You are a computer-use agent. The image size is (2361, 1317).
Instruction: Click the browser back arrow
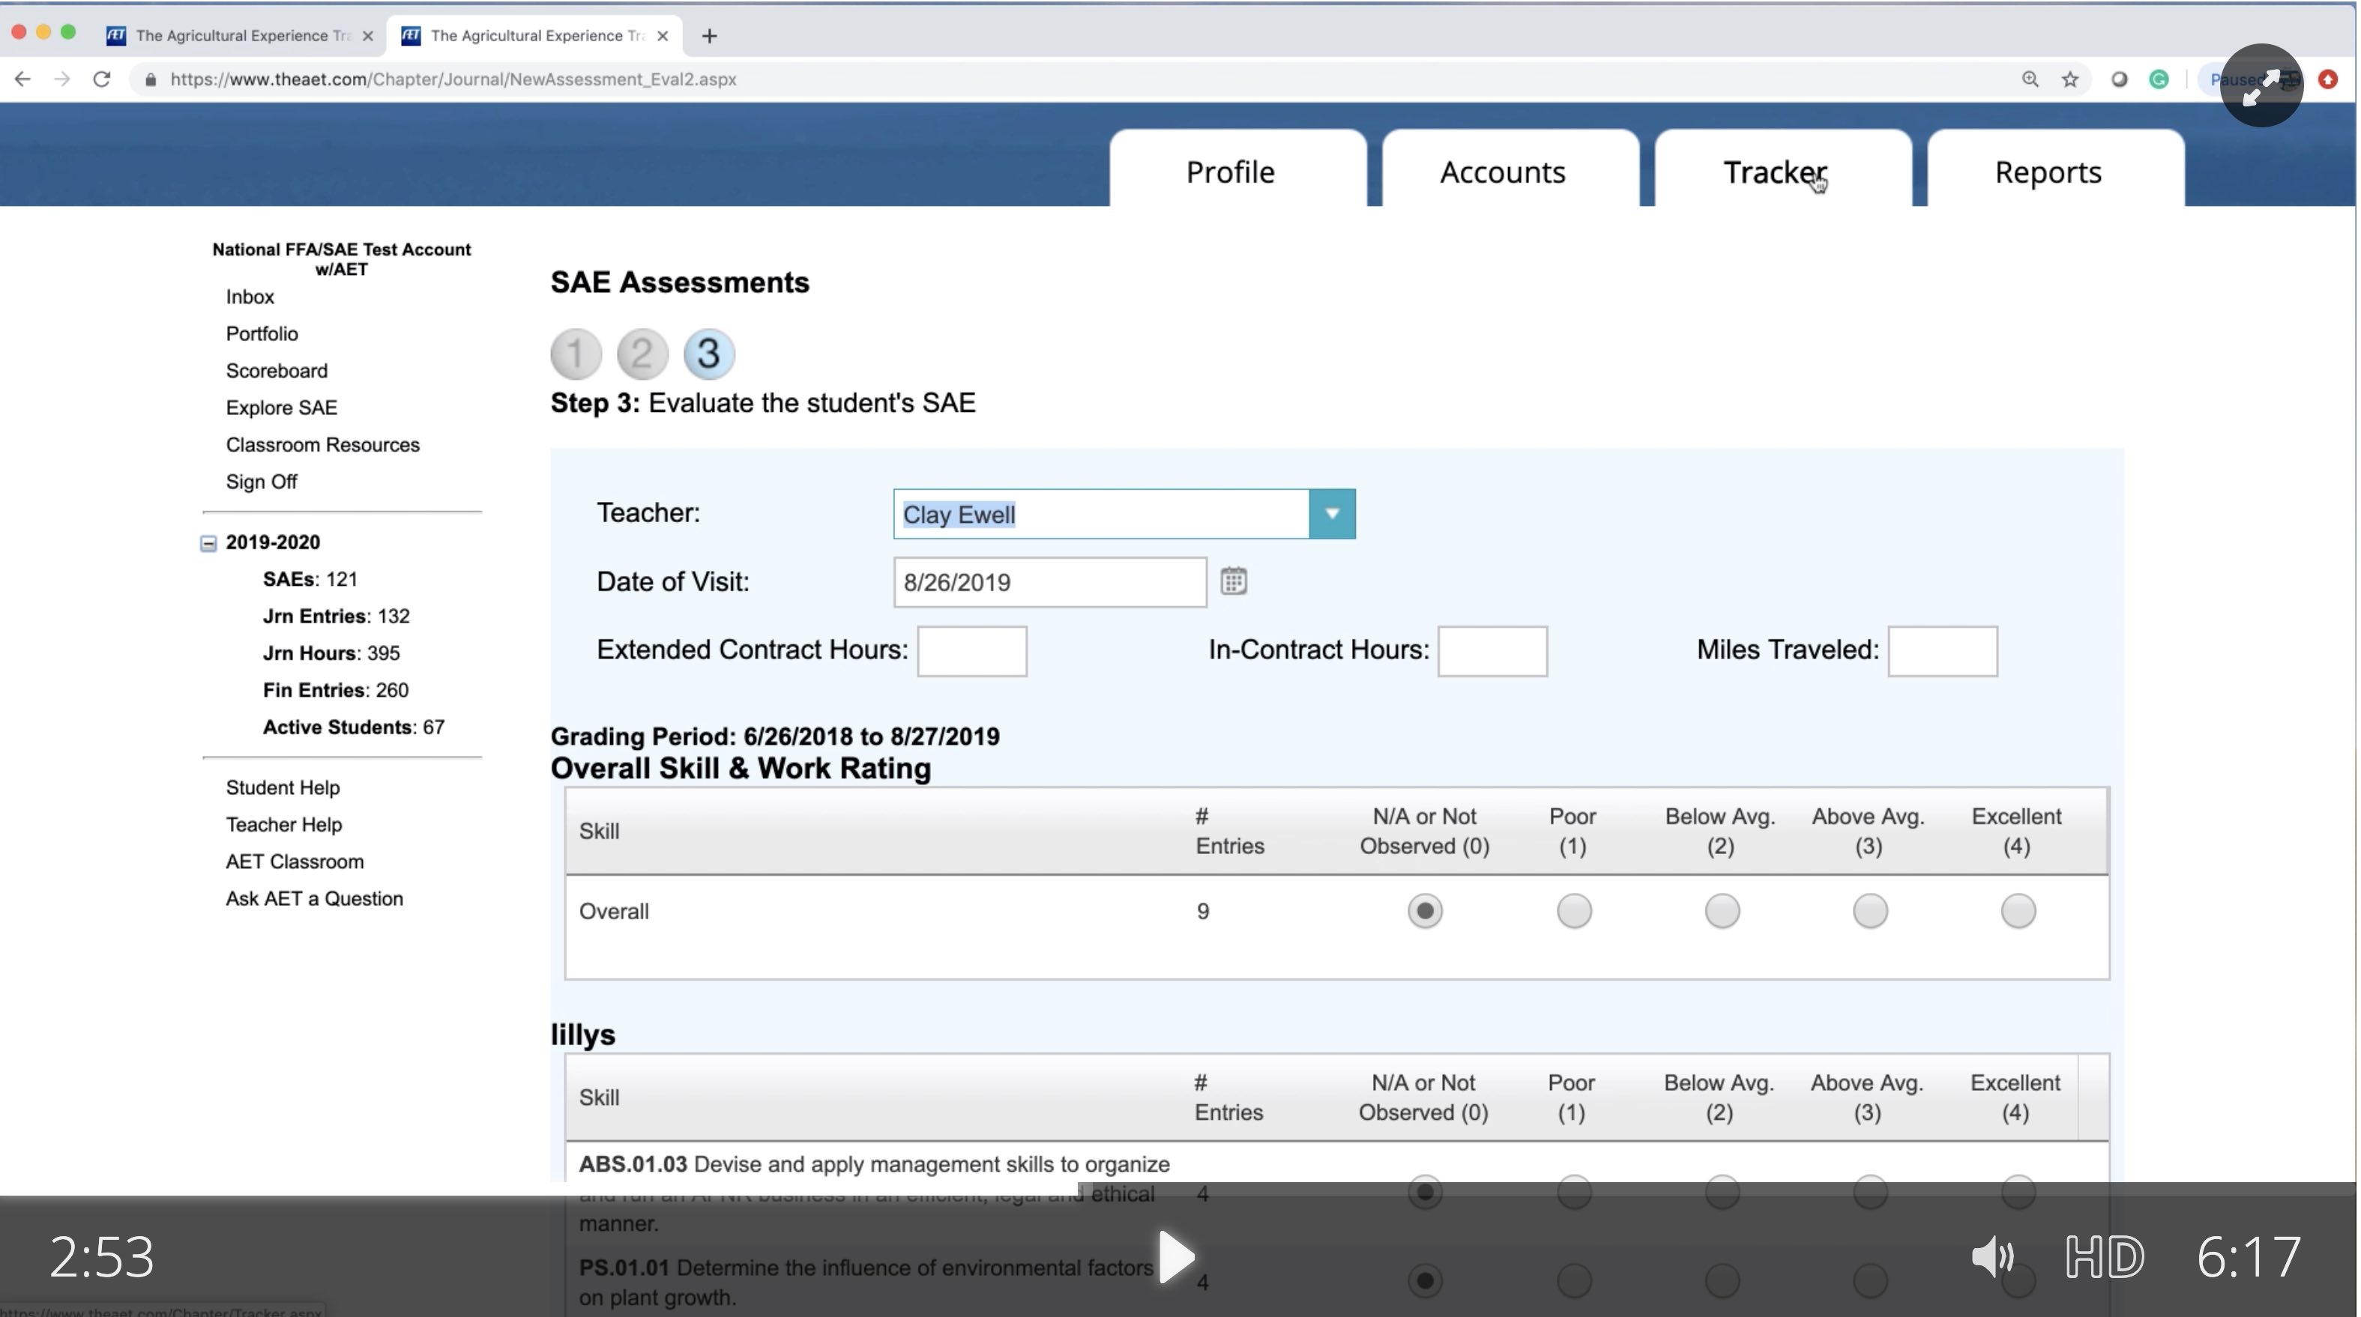pyautogui.click(x=23, y=79)
